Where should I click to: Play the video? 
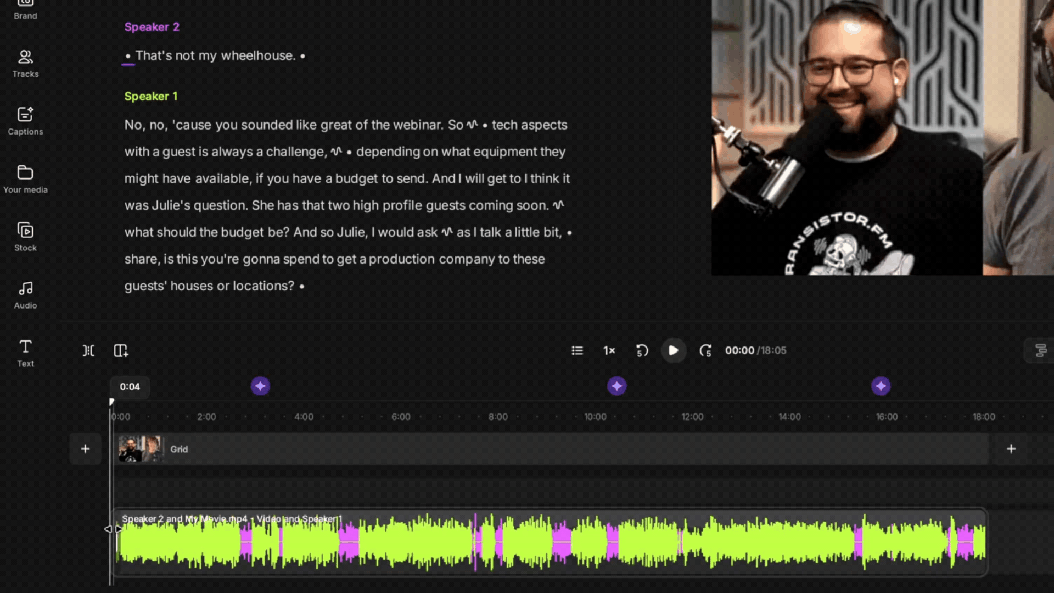674,350
